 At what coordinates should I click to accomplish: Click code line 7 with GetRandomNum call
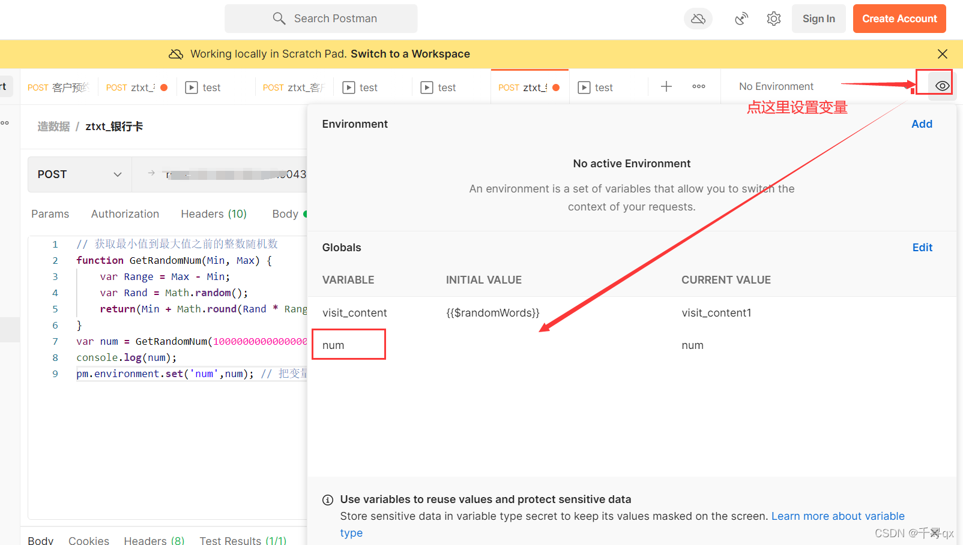pos(192,341)
